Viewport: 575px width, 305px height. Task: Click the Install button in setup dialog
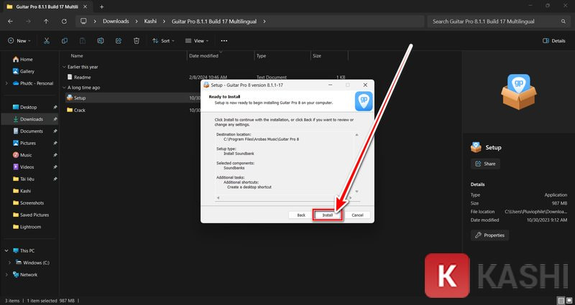pyautogui.click(x=328, y=215)
